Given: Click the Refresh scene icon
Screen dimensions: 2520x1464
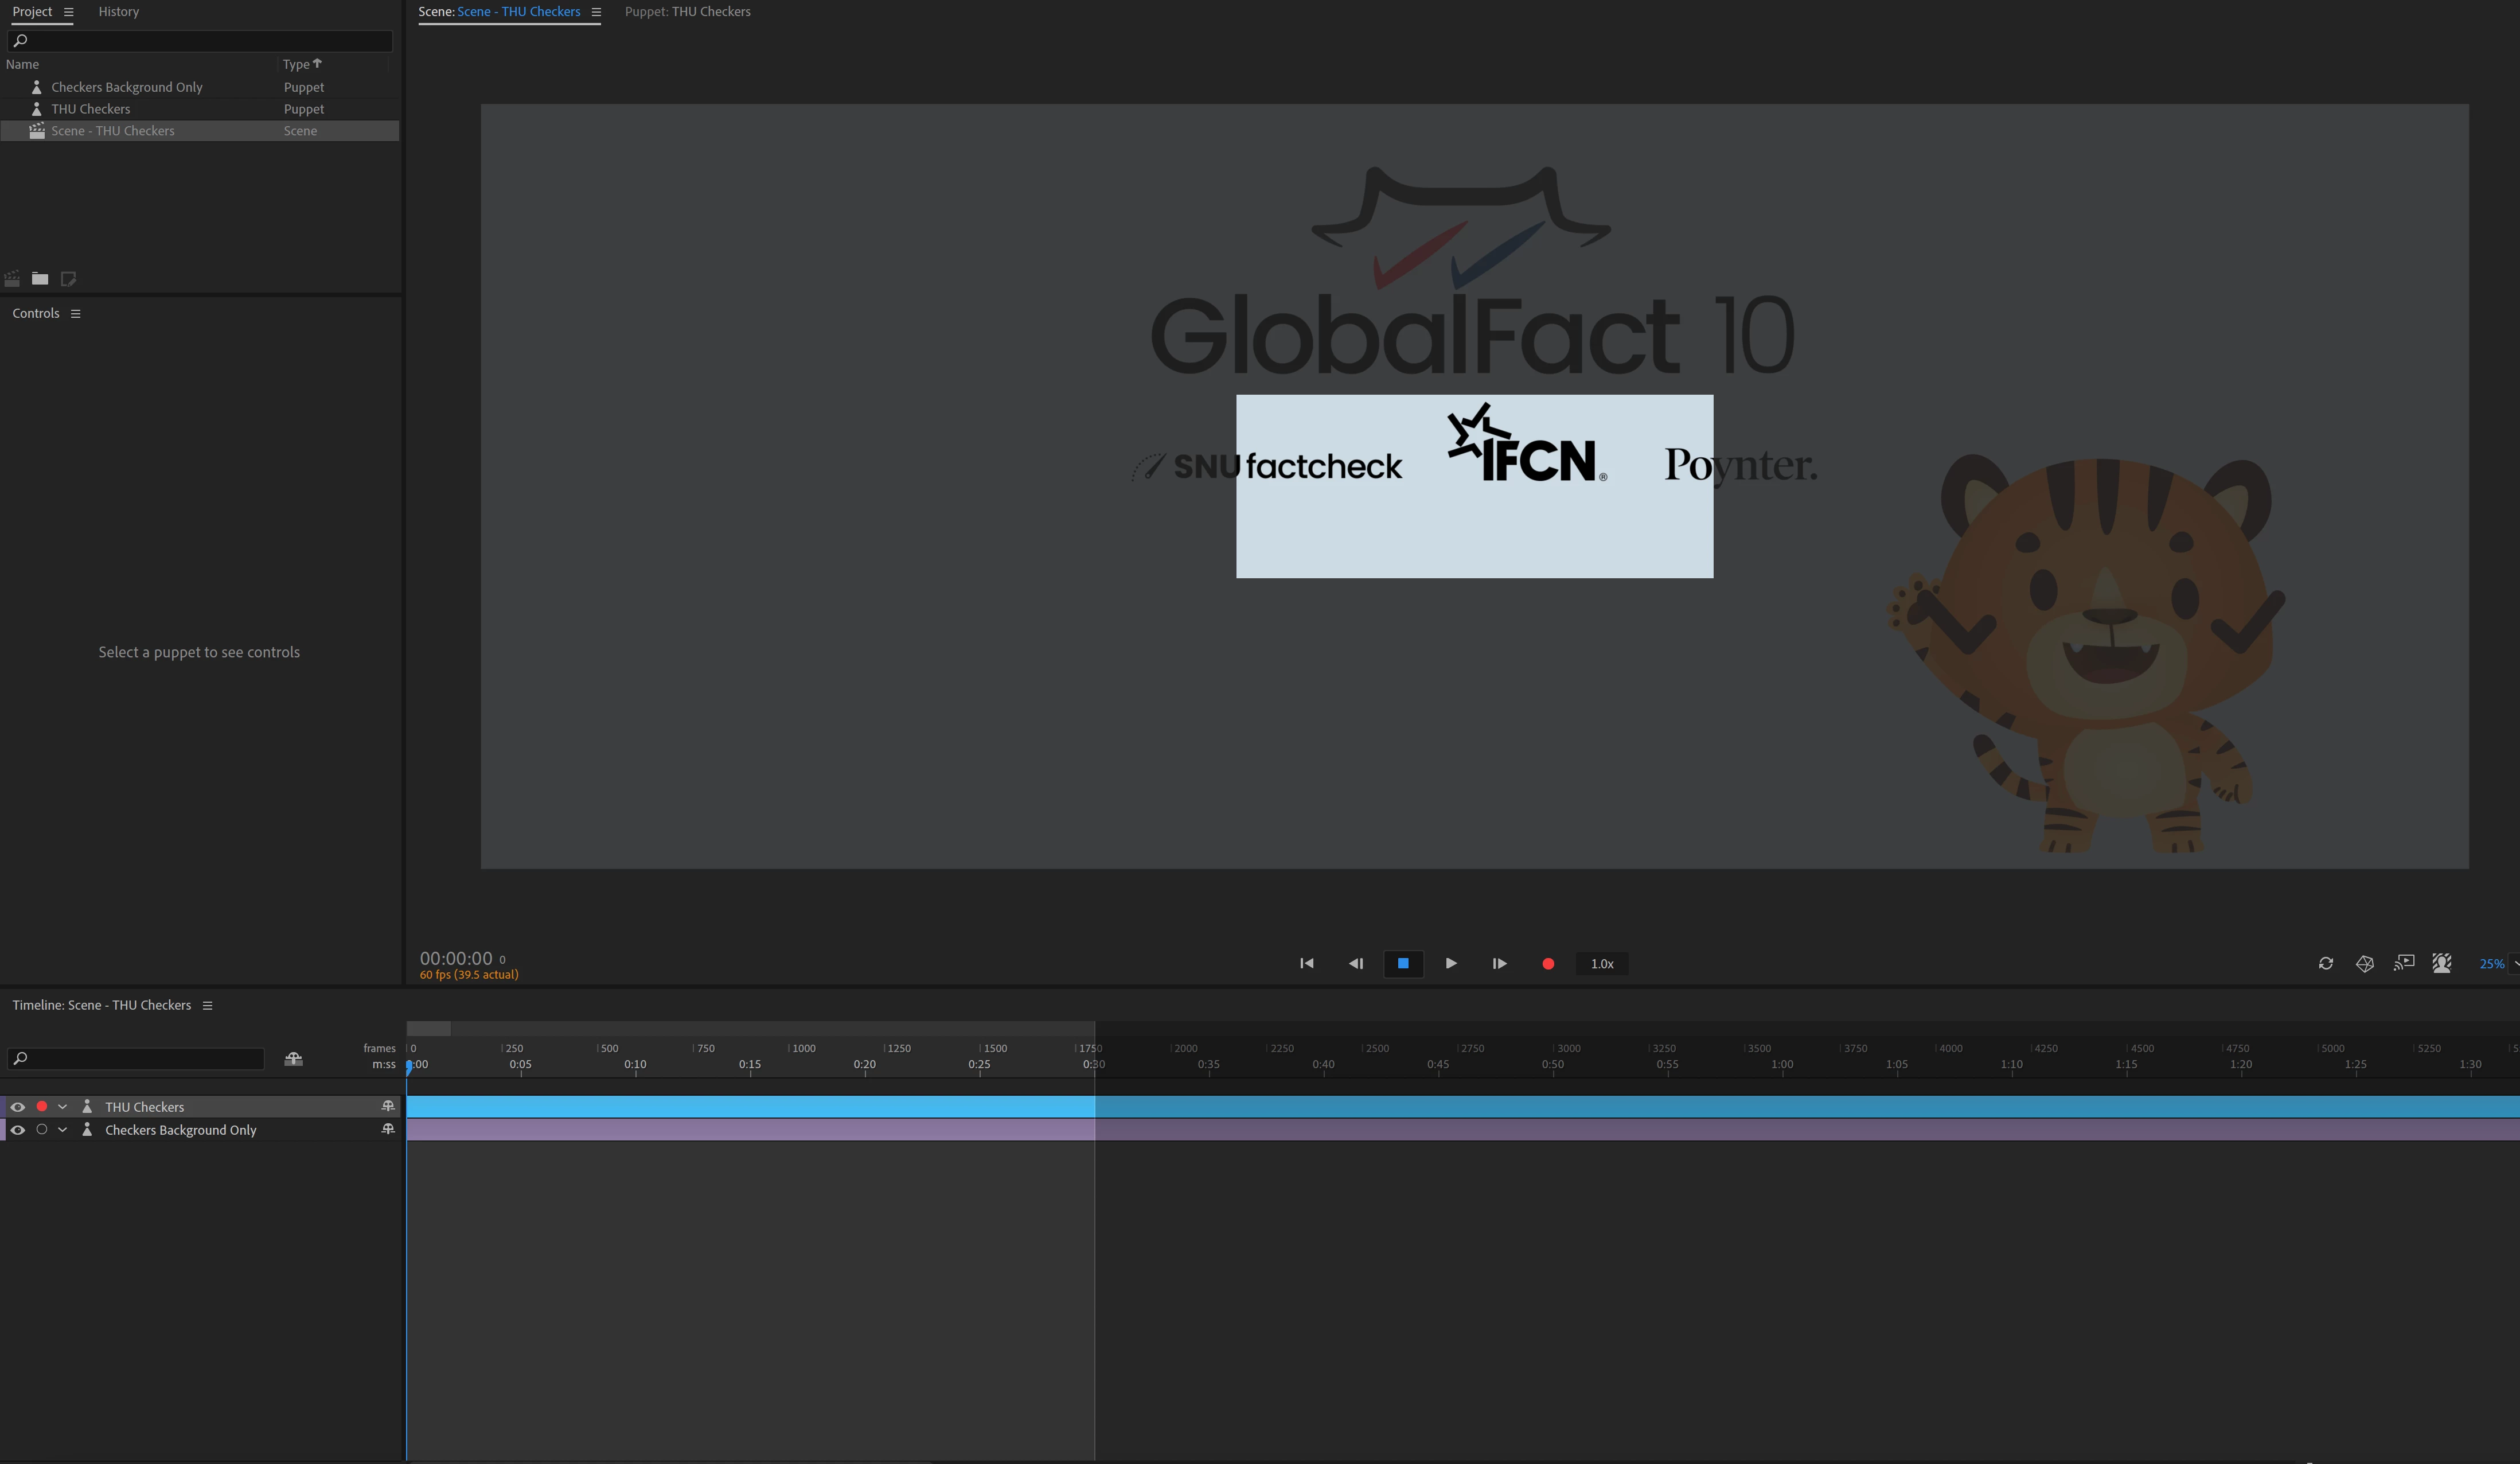Looking at the screenshot, I should coord(2326,963).
